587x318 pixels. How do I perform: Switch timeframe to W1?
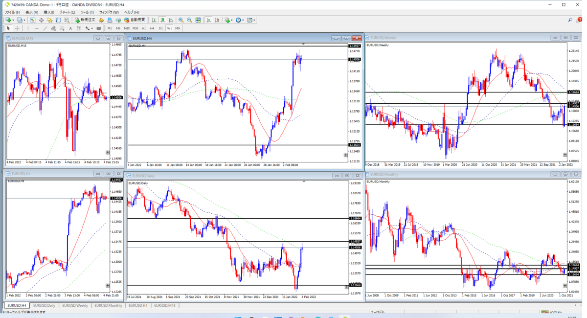[x=169, y=28]
